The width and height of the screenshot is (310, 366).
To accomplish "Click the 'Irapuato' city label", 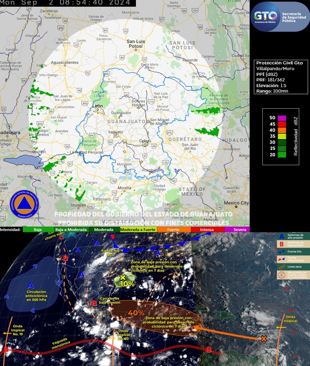I will (x=116, y=132).
